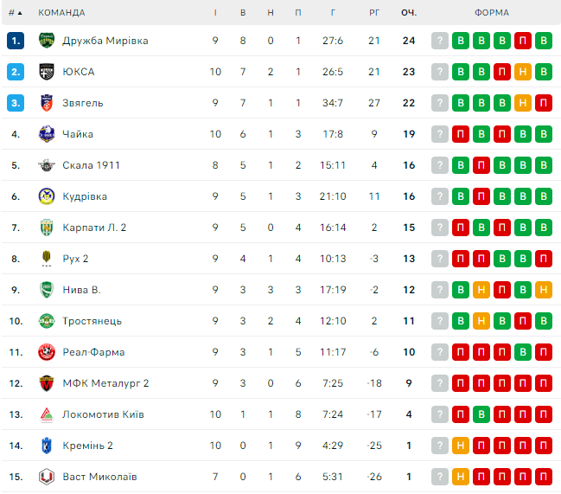
Task: Open the Карпати Л. 2 team page
Action: point(94,228)
